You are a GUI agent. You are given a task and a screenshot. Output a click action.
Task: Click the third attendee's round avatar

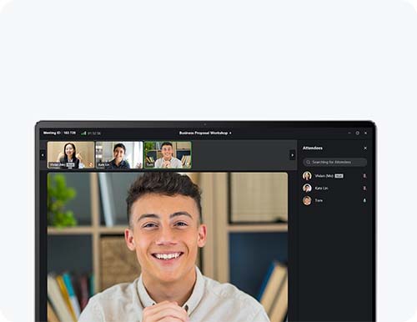coord(307,200)
